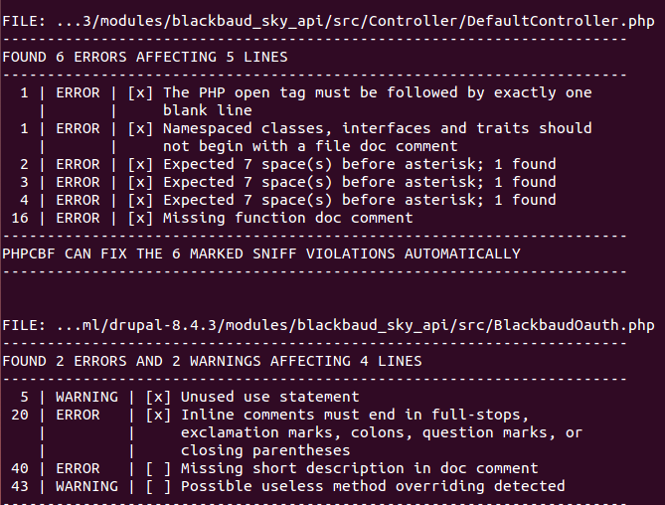
Task: Click the DefaultController.php file path line
Action: (328, 21)
